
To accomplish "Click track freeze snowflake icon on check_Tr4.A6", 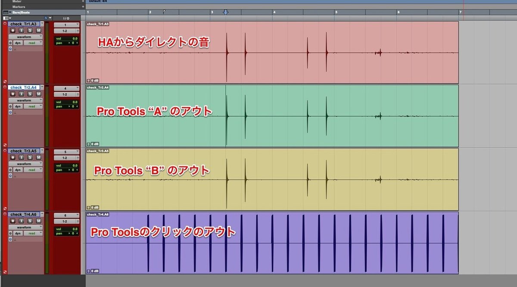I will pyautogui.click(x=10, y=233).
